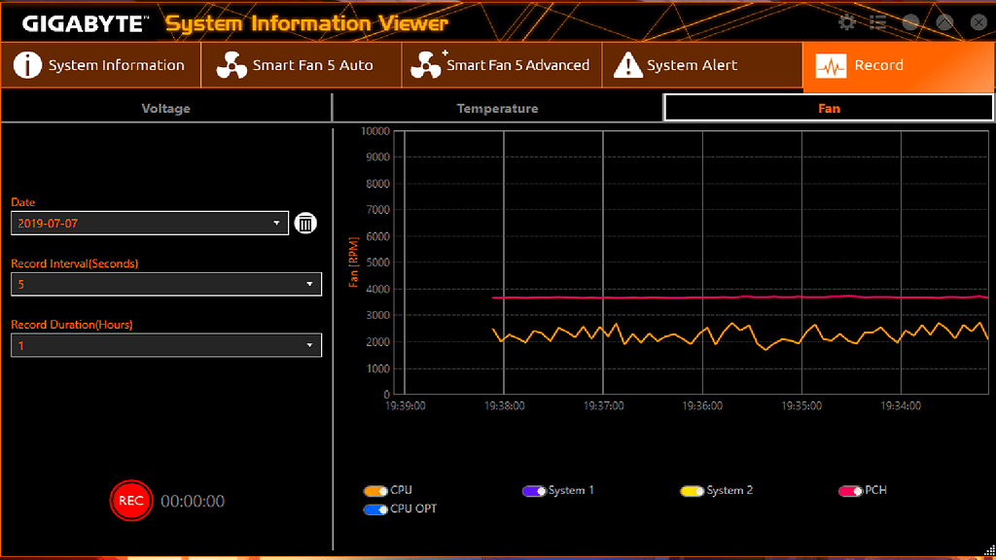
Task: Click the System Alert warning triangle icon
Action: 628,65
